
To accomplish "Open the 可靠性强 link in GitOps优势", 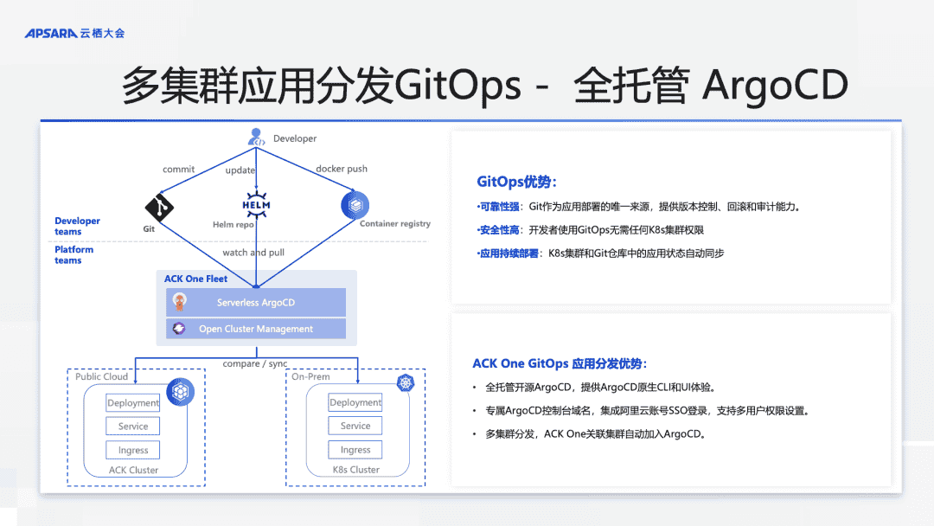I will [x=499, y=206].
